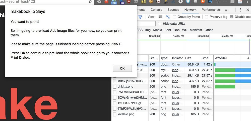
Task: Open the orange play button extension
Action: click(x=203, y=1)
